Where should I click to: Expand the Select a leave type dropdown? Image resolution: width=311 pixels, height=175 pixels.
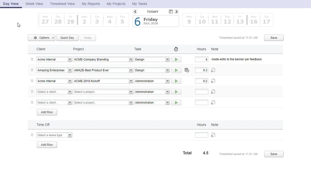70,135
